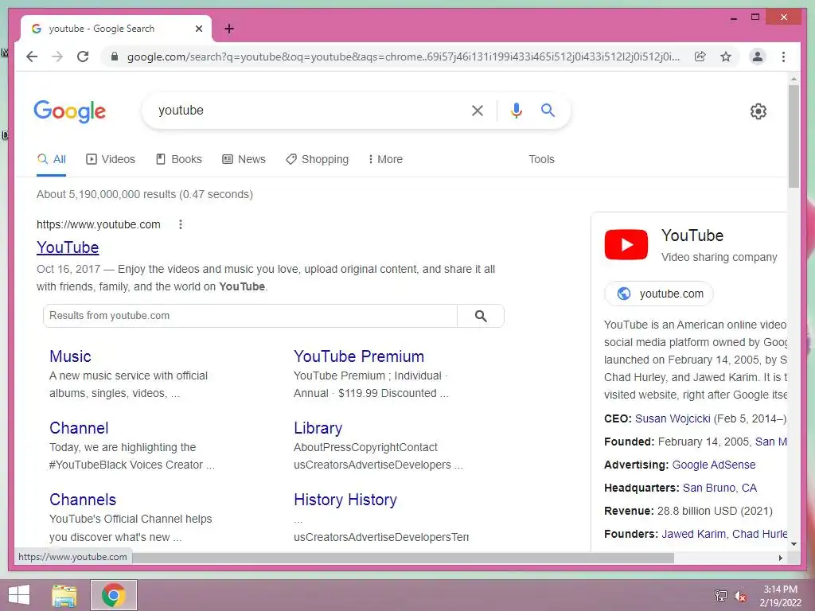Click the Chrome taskbar icon
The height and width of the screenshot is (611, 815).
point(113,595)
